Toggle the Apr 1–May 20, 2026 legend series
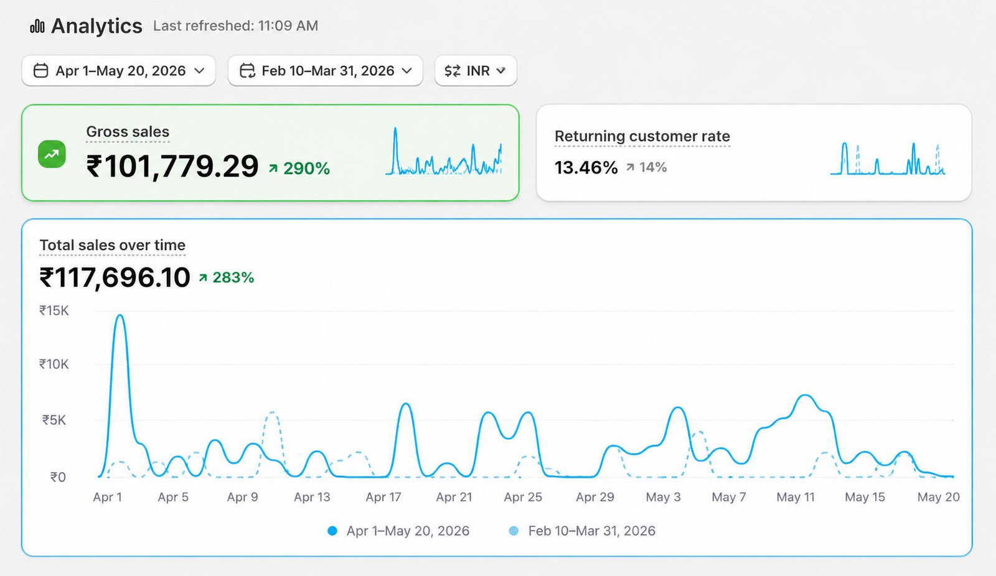996x576 pixels. click(x=398, y=531)
